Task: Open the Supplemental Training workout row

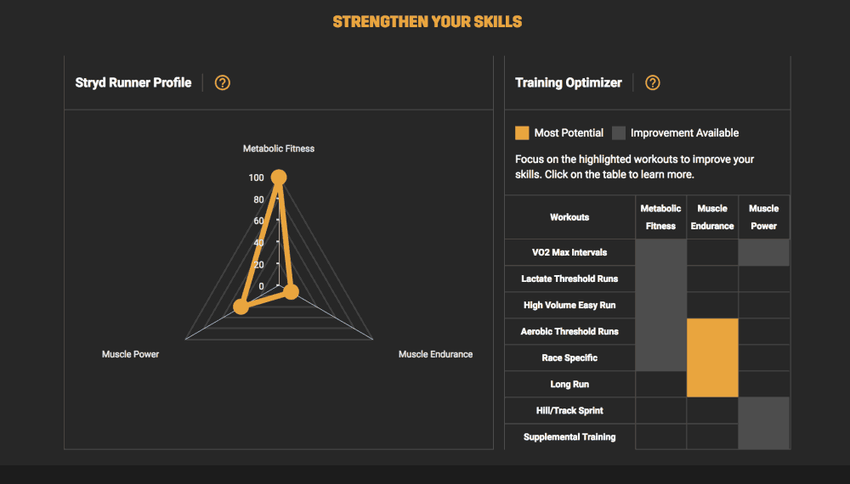Action: [647, 437]
